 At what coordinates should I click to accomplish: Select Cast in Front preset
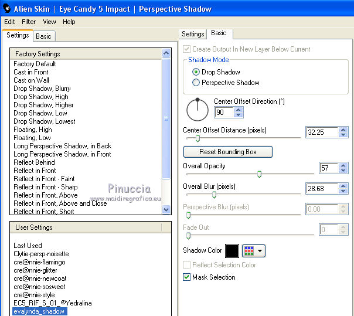[31, 72]
